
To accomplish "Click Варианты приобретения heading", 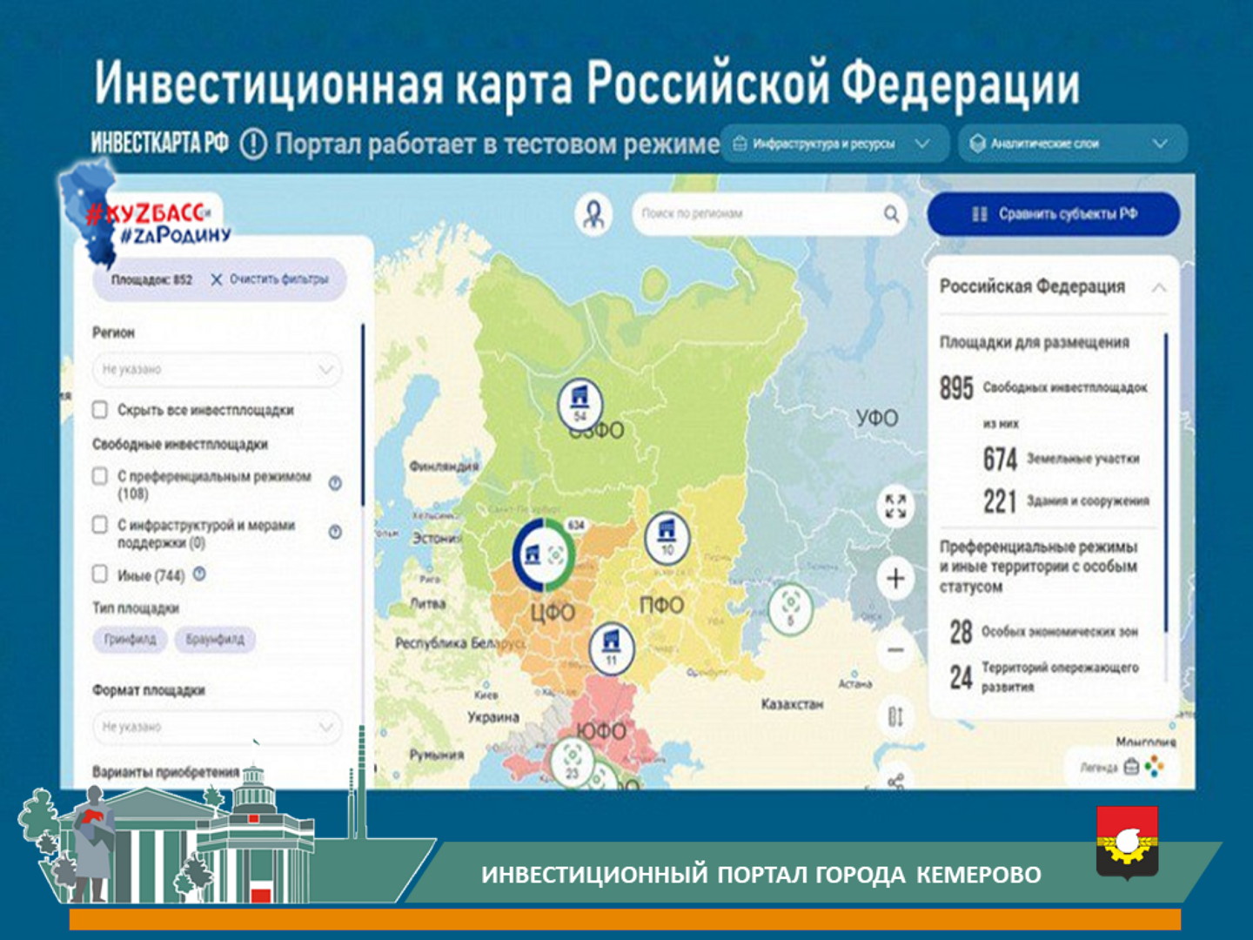I will pyautogui.click(x=165, y=772).
